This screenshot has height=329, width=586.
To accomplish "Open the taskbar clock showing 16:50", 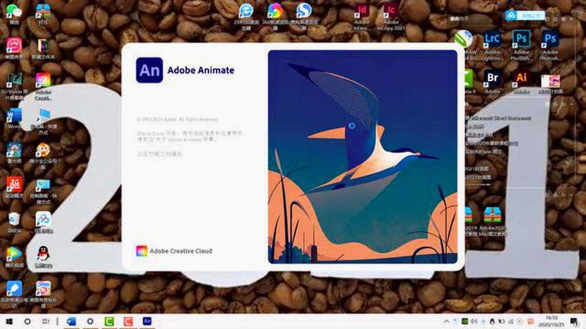I will pos(552,321).
